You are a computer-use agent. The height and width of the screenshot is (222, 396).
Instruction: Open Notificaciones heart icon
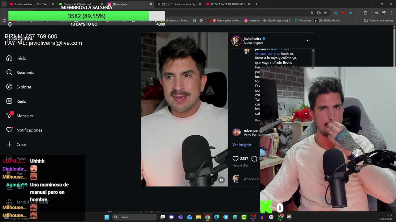click(x=9, y=130)
